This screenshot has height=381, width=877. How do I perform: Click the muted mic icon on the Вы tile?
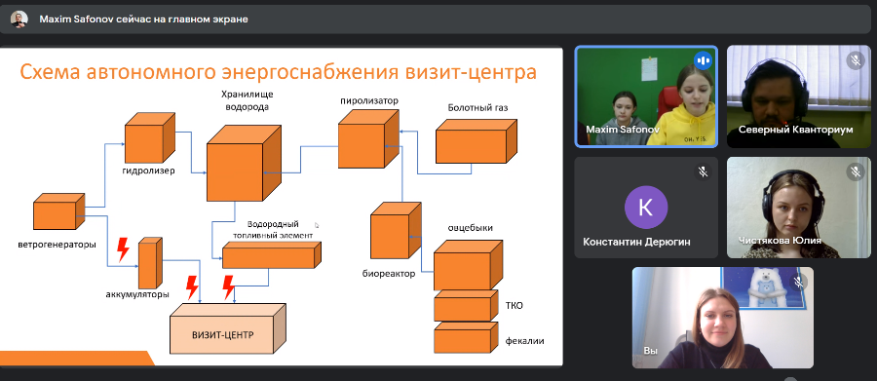pos(798,282)
